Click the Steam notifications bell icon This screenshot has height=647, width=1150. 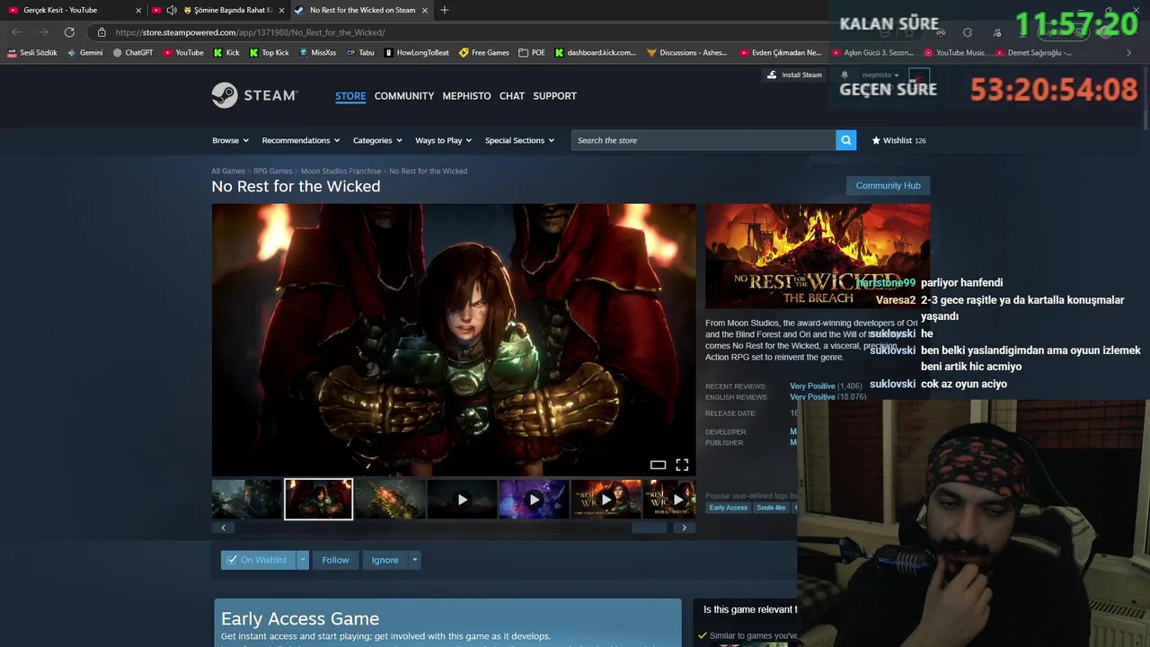pos(845,75)
